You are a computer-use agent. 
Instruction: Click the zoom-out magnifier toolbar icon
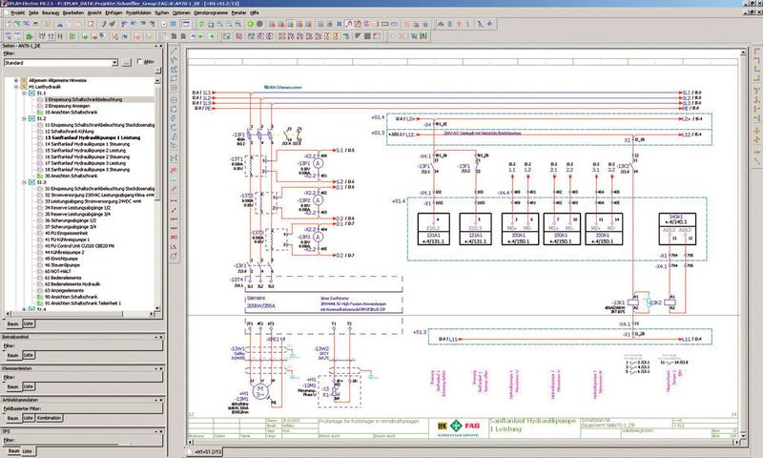229,23
